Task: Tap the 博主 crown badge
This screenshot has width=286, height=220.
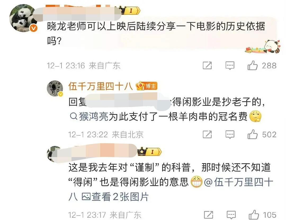Action: pyautogui.click(x=146, y=86)
